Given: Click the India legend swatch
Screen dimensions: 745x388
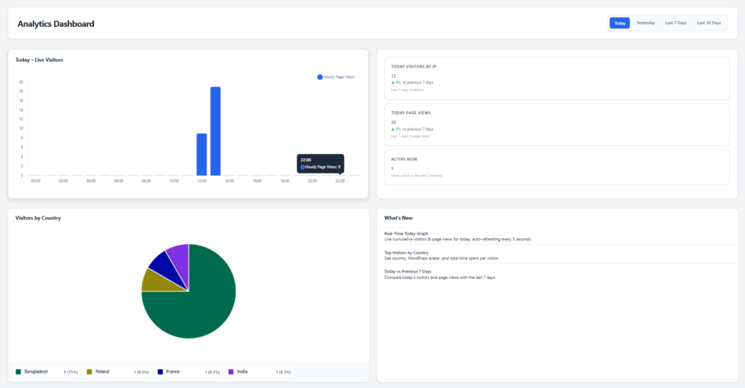Looking at the screenshot, I should click(x=231, y=371).
